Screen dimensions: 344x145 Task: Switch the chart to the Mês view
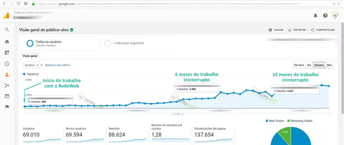[x=329, y=65]
